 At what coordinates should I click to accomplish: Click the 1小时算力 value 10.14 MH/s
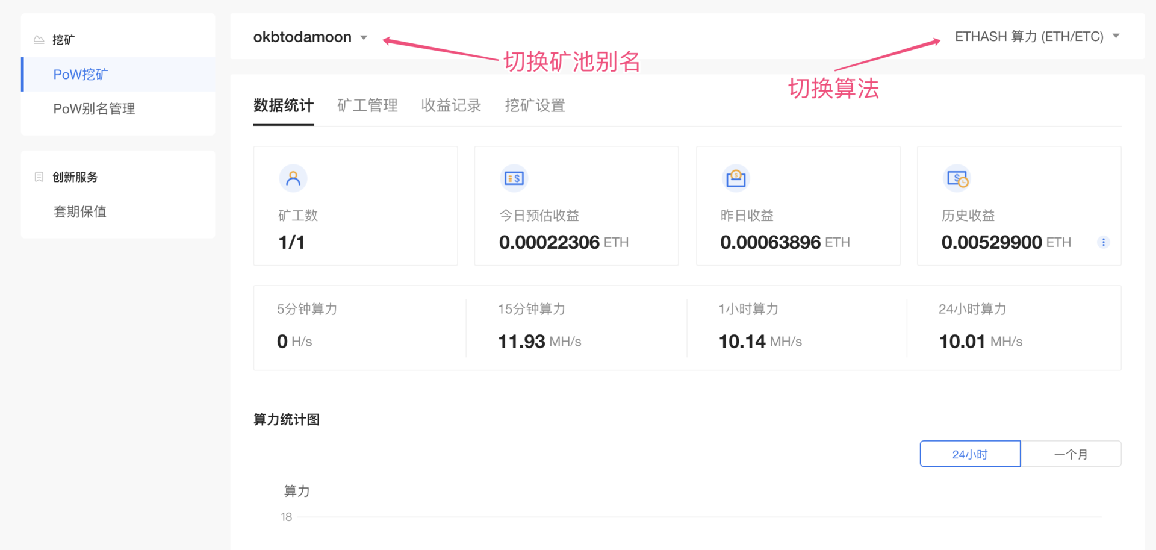pyautogui.click(x=760, y=342)
